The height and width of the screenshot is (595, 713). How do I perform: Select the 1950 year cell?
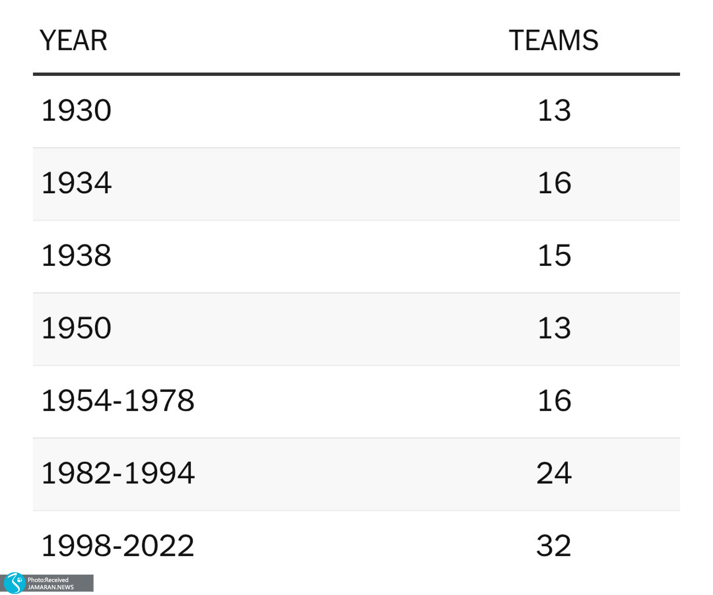(x=77, y=328)
